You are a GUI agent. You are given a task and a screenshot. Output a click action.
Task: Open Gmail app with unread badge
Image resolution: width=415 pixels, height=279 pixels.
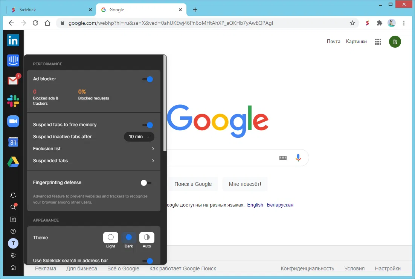pyautogui.click(x=13, y=80)
